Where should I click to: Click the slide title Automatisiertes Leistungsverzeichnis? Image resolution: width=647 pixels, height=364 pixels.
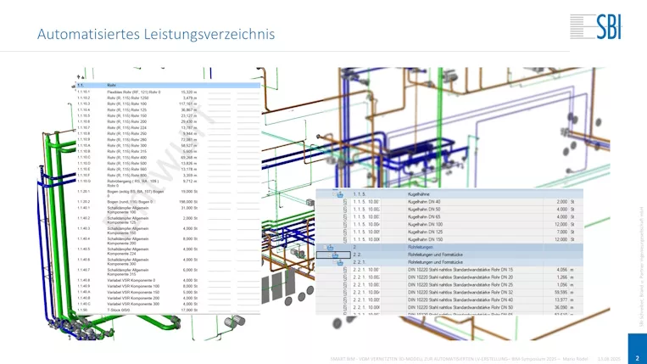point(156,34)
